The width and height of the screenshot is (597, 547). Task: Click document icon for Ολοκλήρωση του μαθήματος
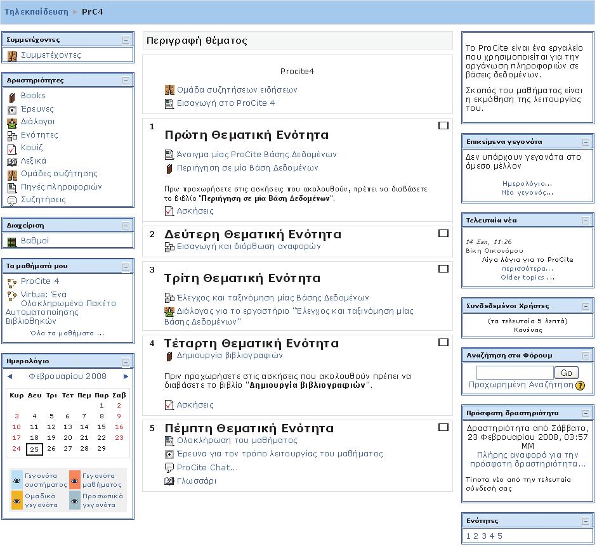point(169,441)
